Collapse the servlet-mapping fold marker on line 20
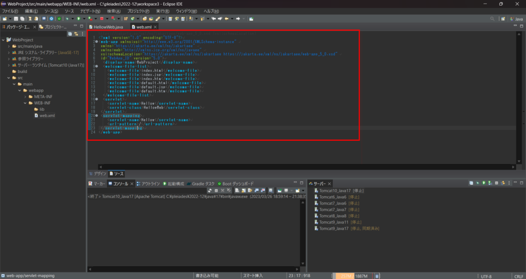This screenshot has width=526, height=279. (x=96, y=116)
